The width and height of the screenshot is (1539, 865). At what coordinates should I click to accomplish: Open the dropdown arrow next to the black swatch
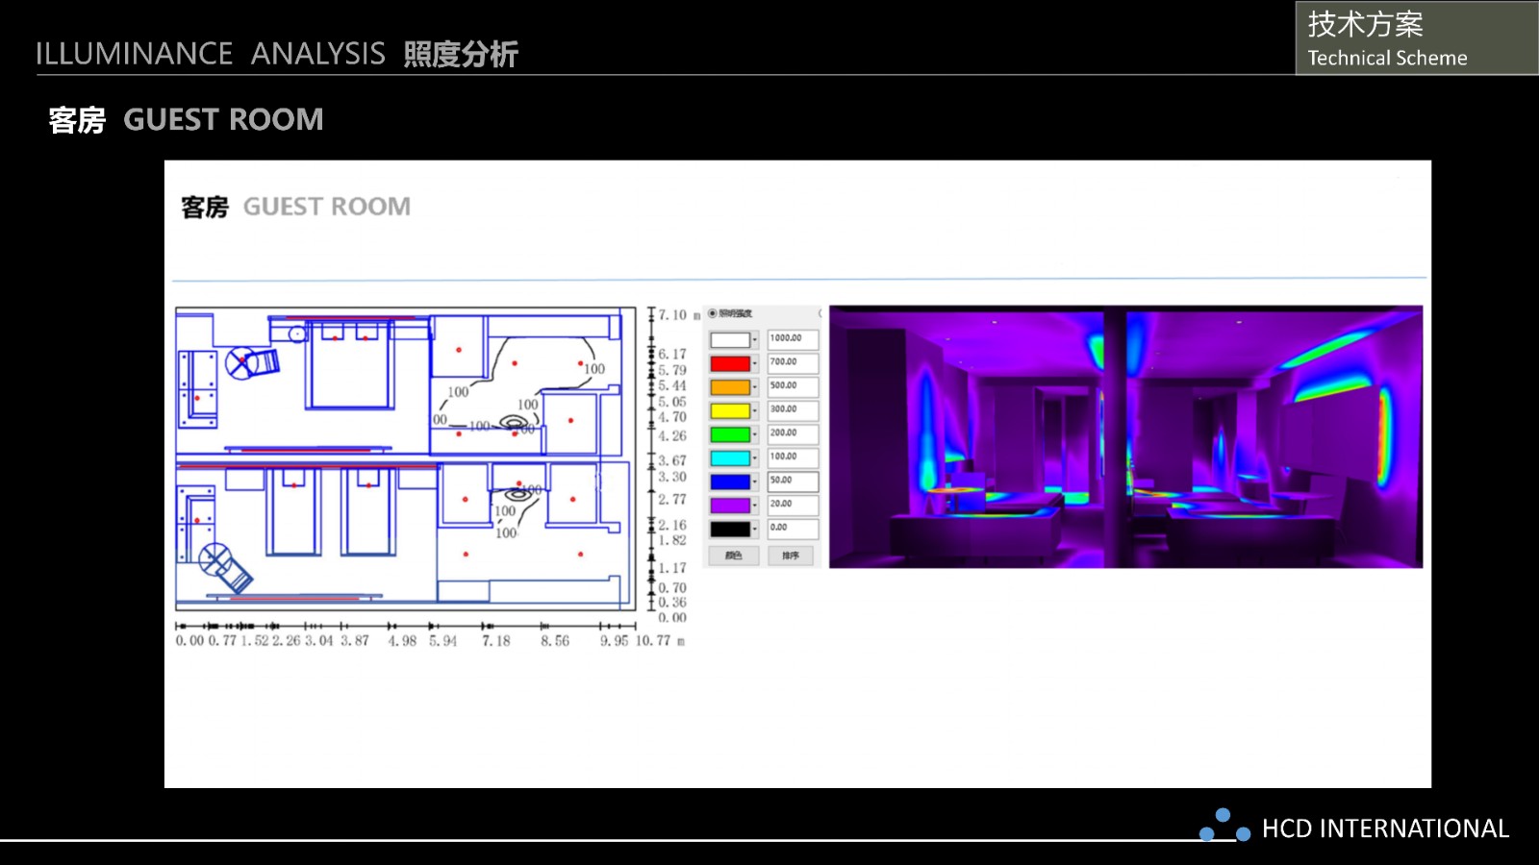755,530
